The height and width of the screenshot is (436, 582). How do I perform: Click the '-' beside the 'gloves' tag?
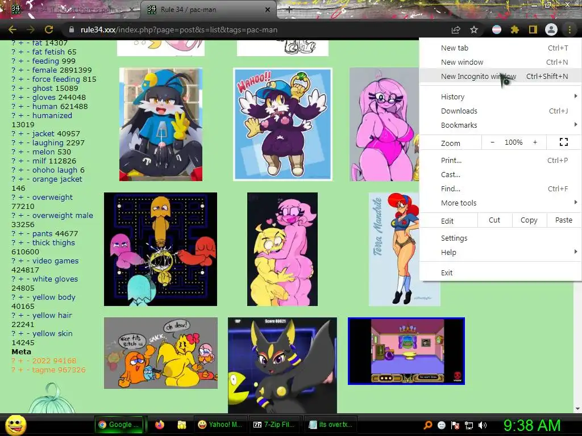pos(28,97)
